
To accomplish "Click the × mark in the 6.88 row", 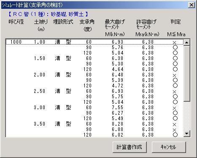I will click(x=174, y=130).
